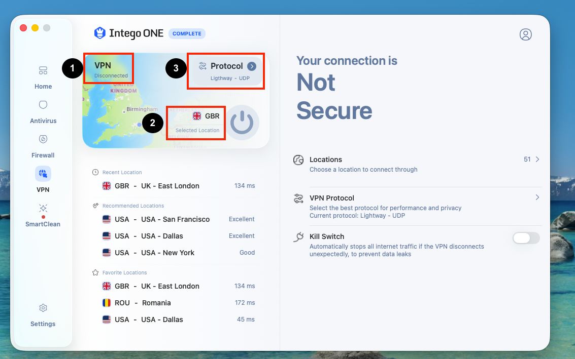Expand VPN Protocol options chevron
The image size is (575, 359).
pos(537,197)
